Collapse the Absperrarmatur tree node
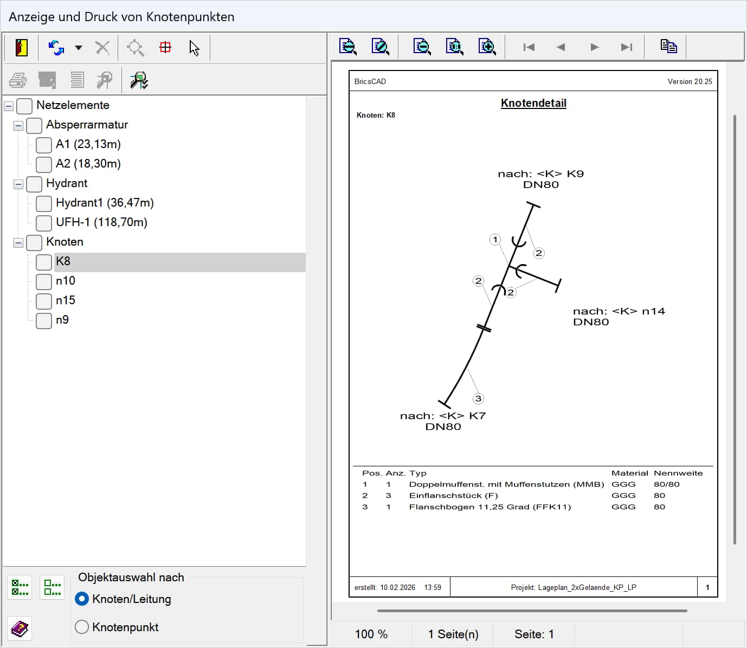The height and width of the screenshot is (648, 747). [18, 125]
